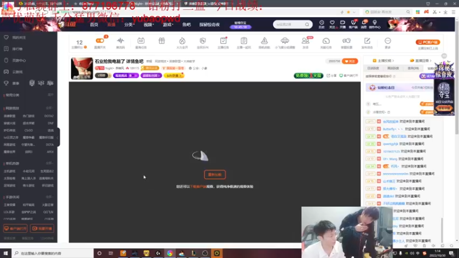Switch to the third ranking tab with count
The width and height of the screenshot is (459, 258).
tap(413, 68)
